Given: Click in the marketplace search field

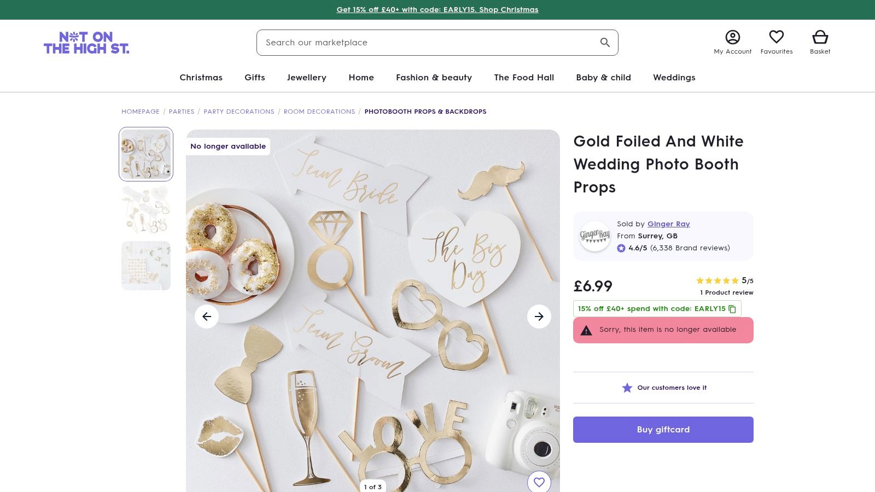Looking at the screenshot, I should [x=427, y=43].
